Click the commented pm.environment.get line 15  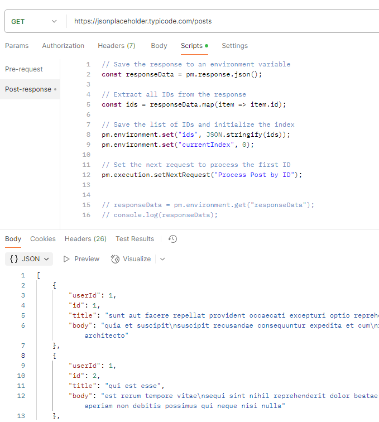tap(208, 205)
